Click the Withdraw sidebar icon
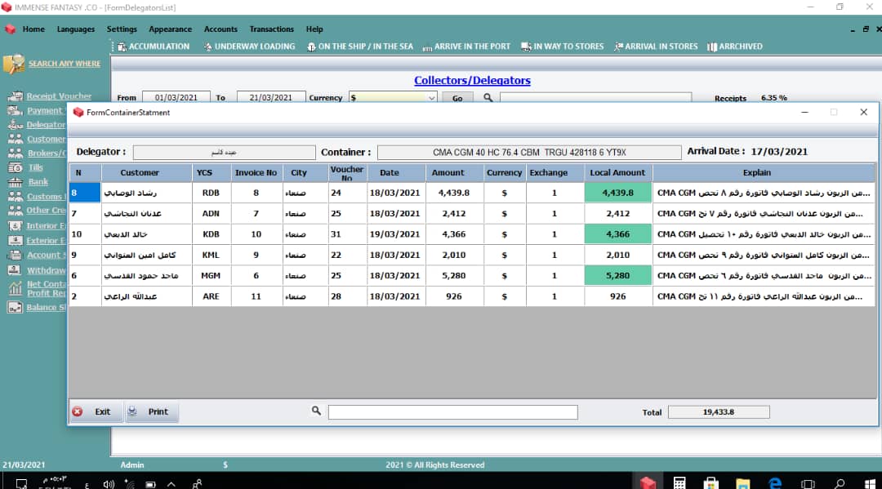This screenshot has height=489, width=882. coord(16,270)
